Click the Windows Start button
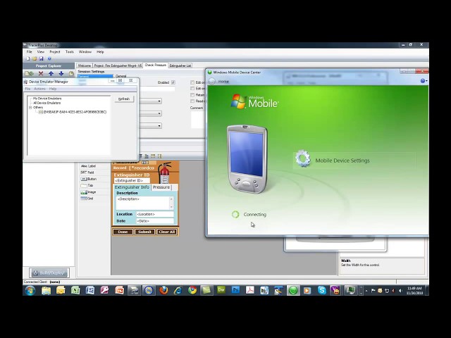Screen dimensions: 451x338 (30, 291)
